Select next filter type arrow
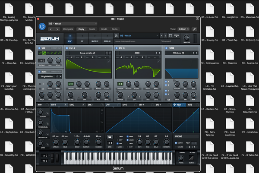 196,53
